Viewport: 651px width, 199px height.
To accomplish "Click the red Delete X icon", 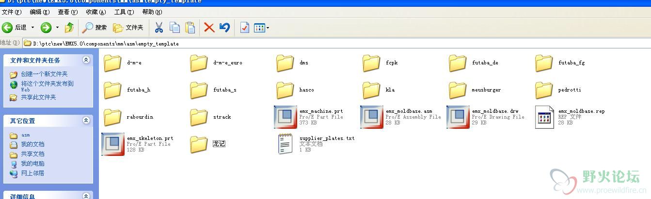I will 209,28.
